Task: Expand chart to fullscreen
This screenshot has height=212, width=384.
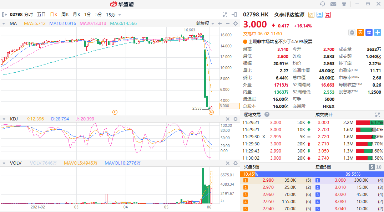Action: pos(224,15)
